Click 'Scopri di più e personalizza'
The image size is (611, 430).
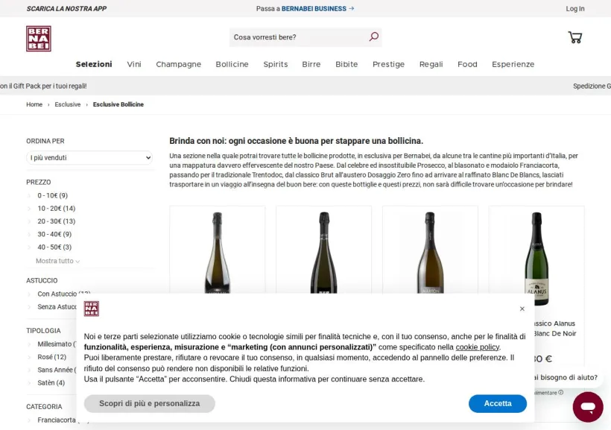[x=149, y=403]
